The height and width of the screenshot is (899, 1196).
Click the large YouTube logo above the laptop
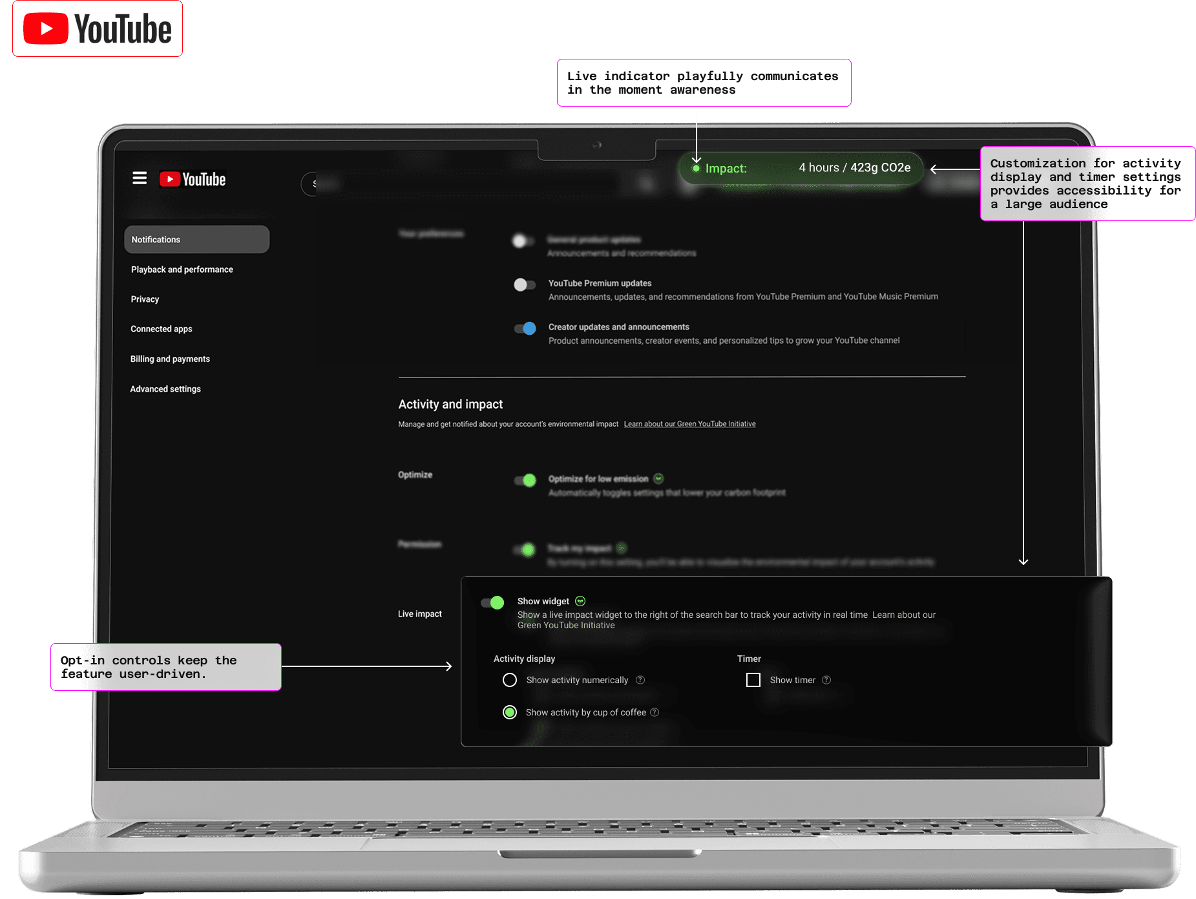(x=98, y=29)
